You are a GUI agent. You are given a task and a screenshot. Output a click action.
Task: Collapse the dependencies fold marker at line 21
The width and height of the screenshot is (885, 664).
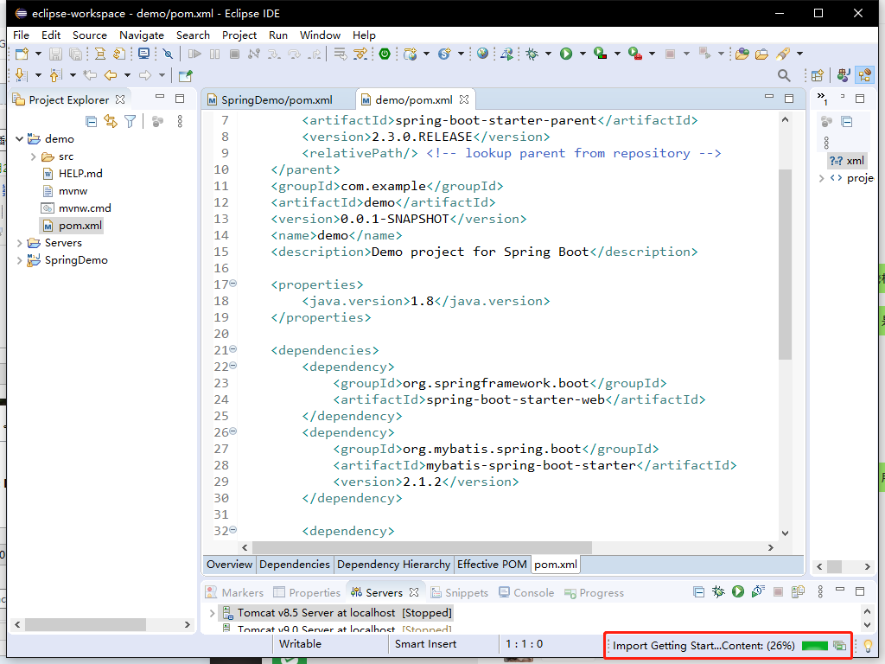(233, 349)
